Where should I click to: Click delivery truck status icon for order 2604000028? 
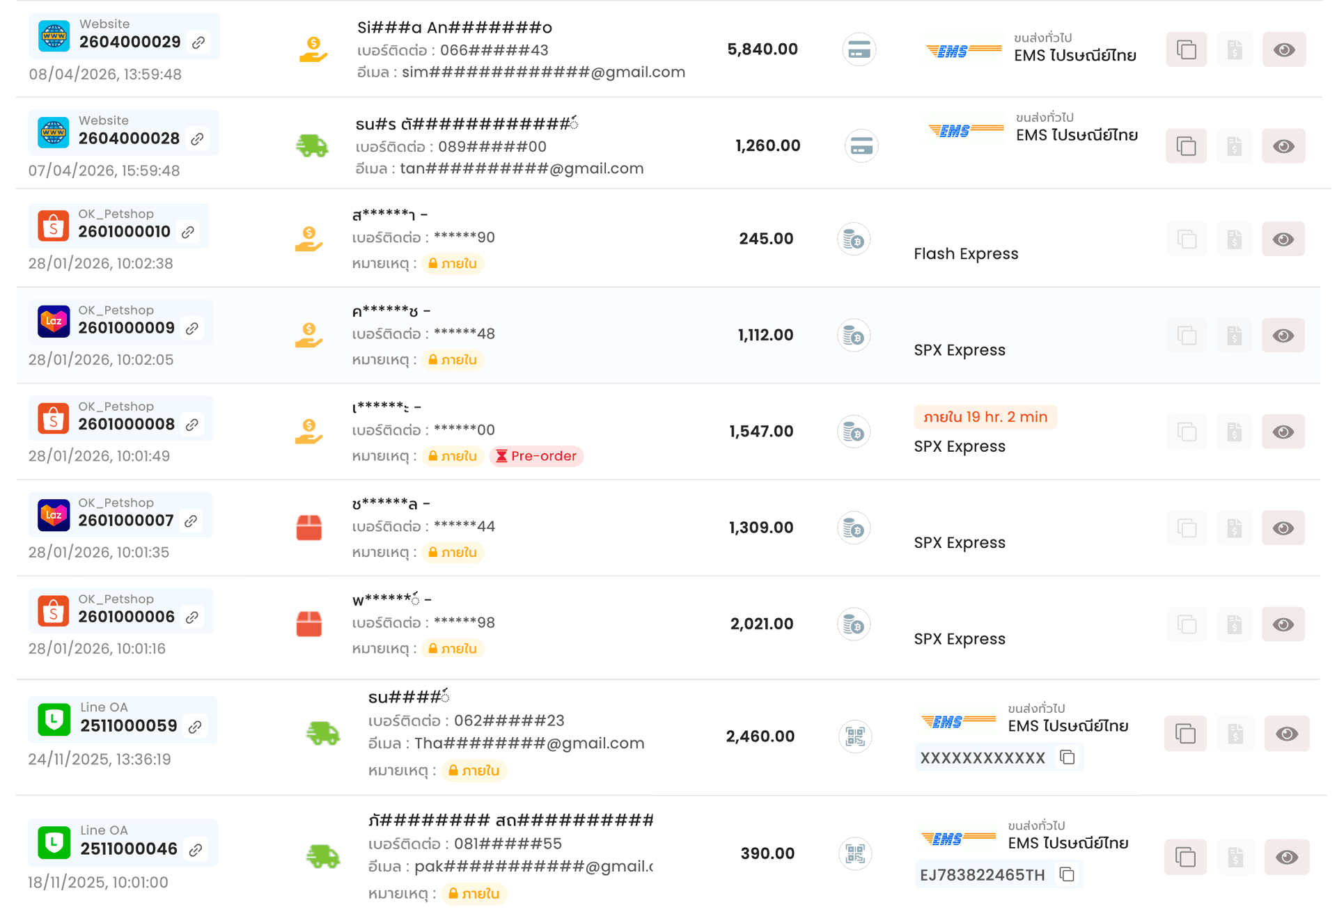(311, 145)
